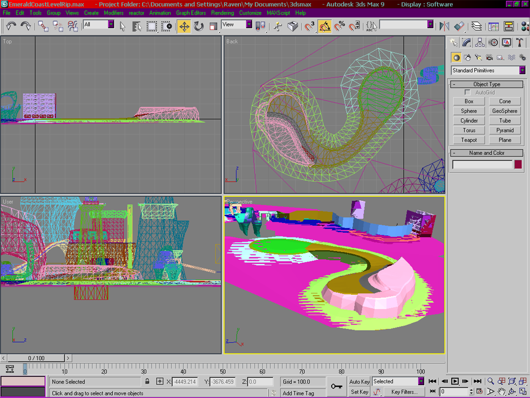Activate the Select and Move tool
530x398 pixels.
click(x=184, y=26)
